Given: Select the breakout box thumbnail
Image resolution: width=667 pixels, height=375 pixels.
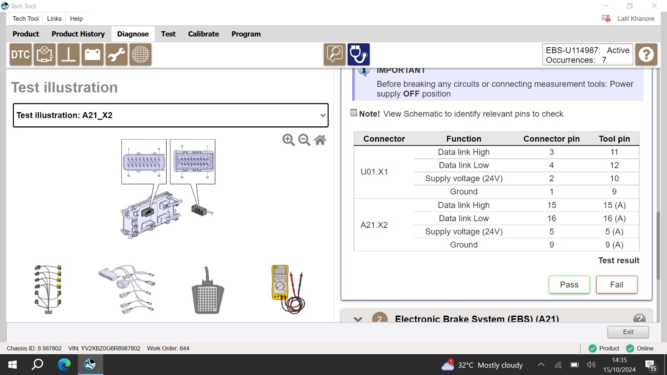Looking at the screenshot, I should point(208,290).
